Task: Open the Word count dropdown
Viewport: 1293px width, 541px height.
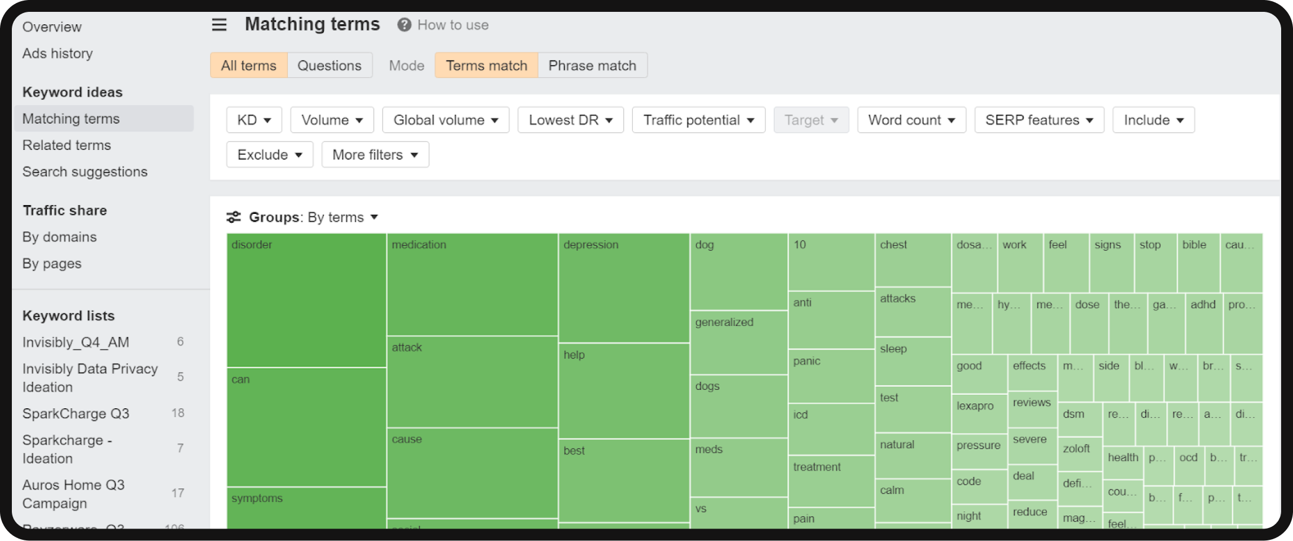Action: tap(912, 120)
